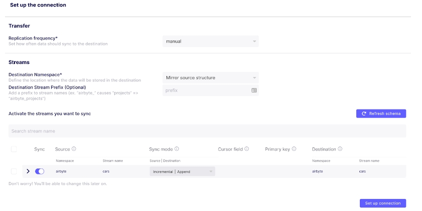This screenshot has height=211, width=422.
Task: Click the Primary key info icon
Action: click(x=294, y=149)
